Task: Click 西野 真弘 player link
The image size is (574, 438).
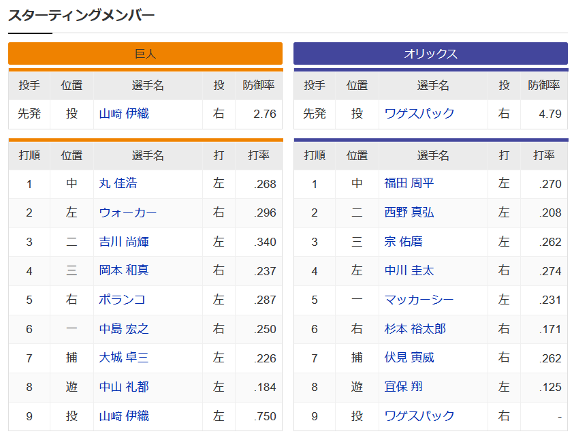Action: 409,213
